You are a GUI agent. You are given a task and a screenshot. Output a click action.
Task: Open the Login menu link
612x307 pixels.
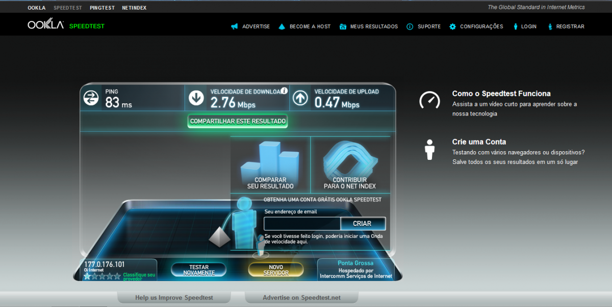(x=529, y=26)
